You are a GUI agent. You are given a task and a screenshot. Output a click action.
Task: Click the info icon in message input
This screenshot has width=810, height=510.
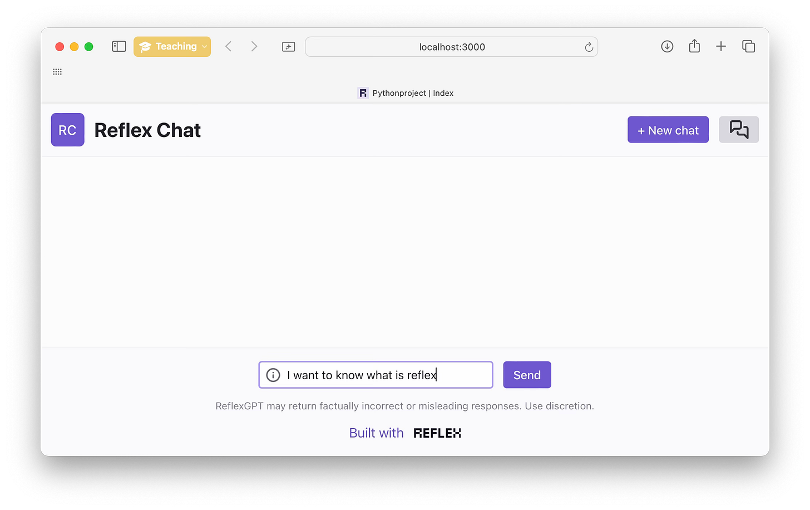pyautogui.click(x=273, y=375)
